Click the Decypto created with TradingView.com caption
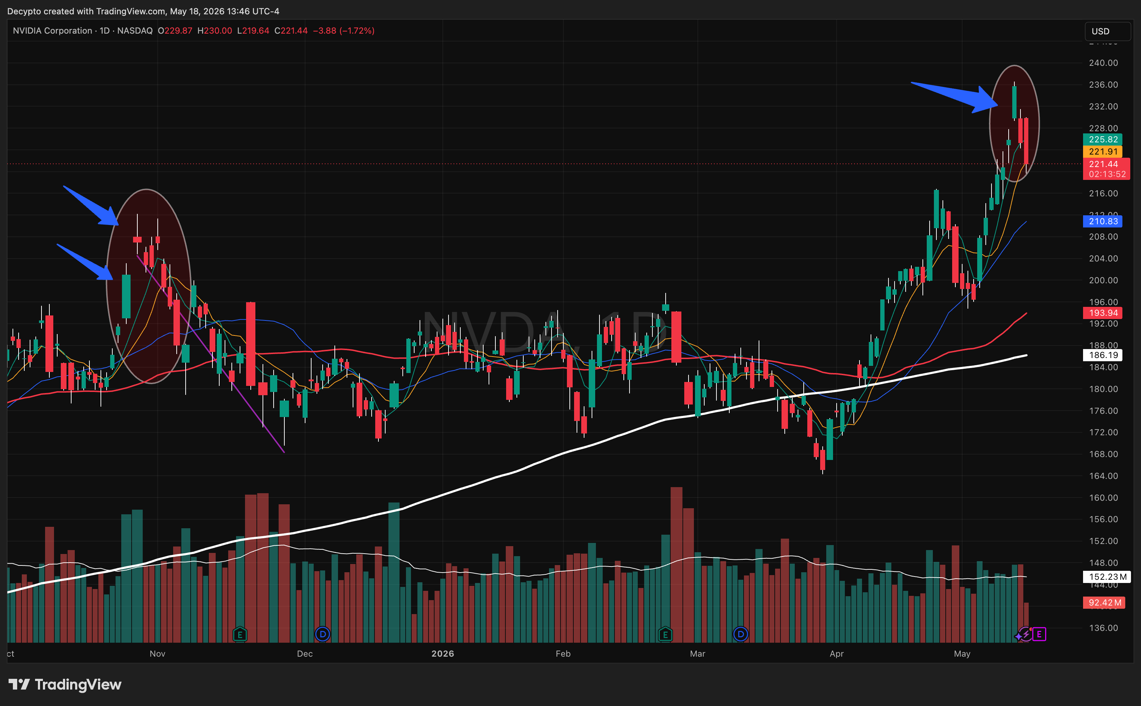1141x706 pixels. [143, 11]
